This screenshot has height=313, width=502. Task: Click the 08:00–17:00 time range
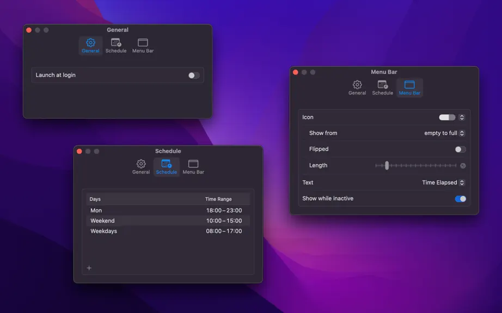[224, 231]
